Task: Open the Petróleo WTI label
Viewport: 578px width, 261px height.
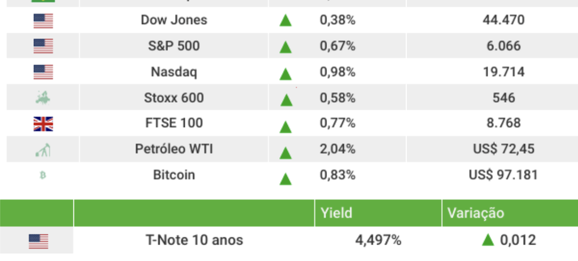Action: (x=174, y=149)
